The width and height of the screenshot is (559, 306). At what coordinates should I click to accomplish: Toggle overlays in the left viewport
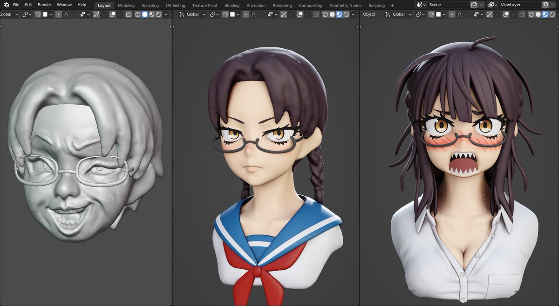click(x=112, y=14)
